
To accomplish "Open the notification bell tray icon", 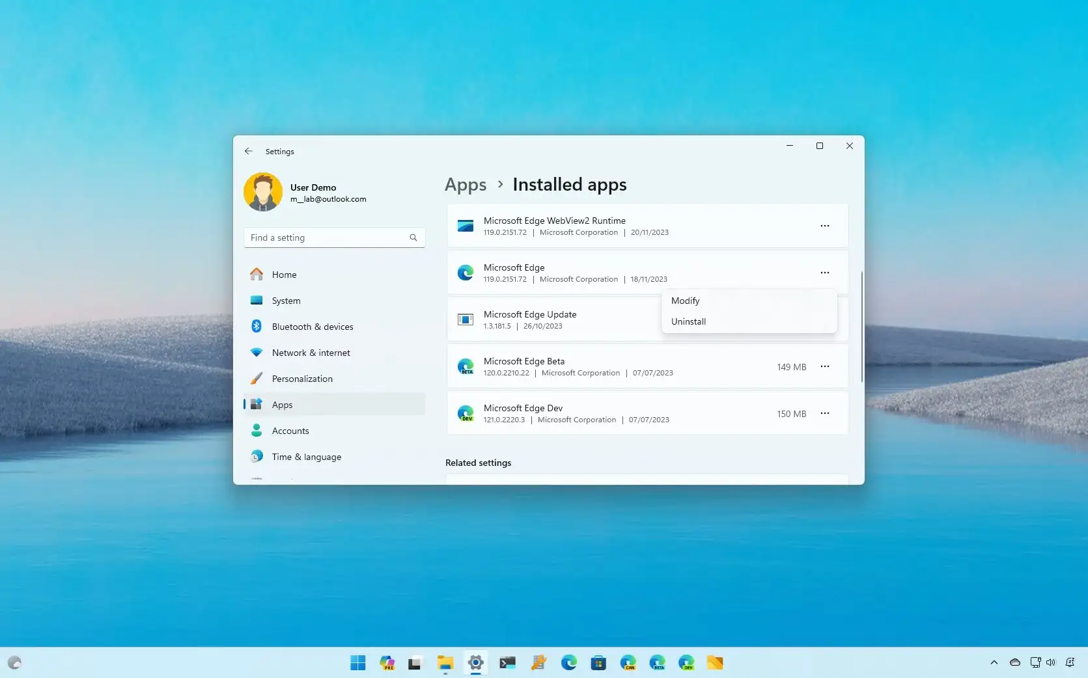I will (x=1070, y=662).
